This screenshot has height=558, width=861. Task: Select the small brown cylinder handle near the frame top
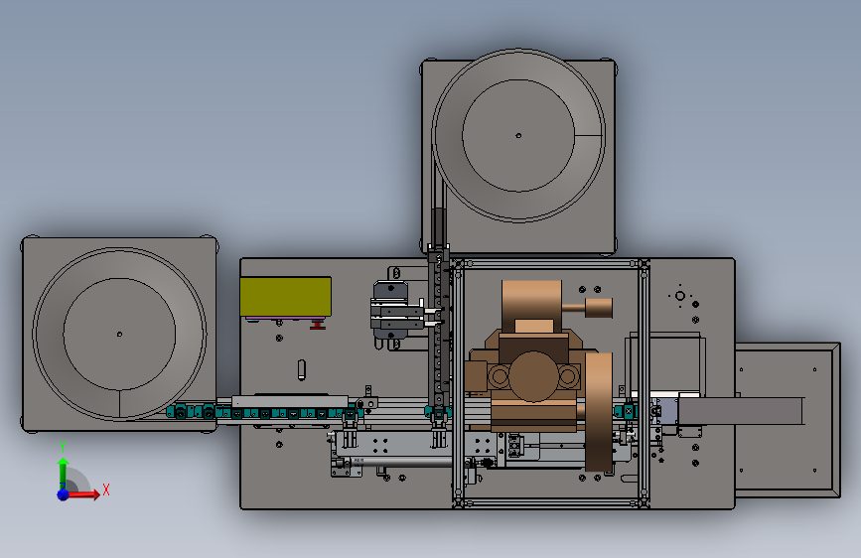[x=599, y=308]
